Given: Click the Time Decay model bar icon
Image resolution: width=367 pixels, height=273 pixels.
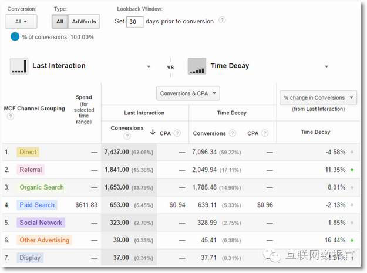Looking at the screenshot, I should pyautogui.click(x=197, y=66).
